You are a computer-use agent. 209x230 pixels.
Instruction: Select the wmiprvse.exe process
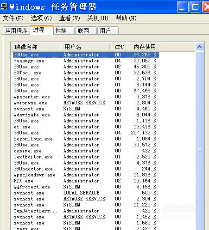pyautogui.click(x=86, y=103)
